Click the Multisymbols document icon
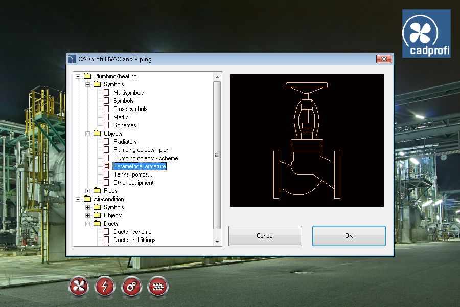This screenshot has width=460, height=307. tap(106, 93)
